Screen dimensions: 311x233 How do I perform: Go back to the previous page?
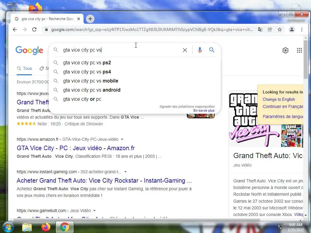tap(15, 29)
